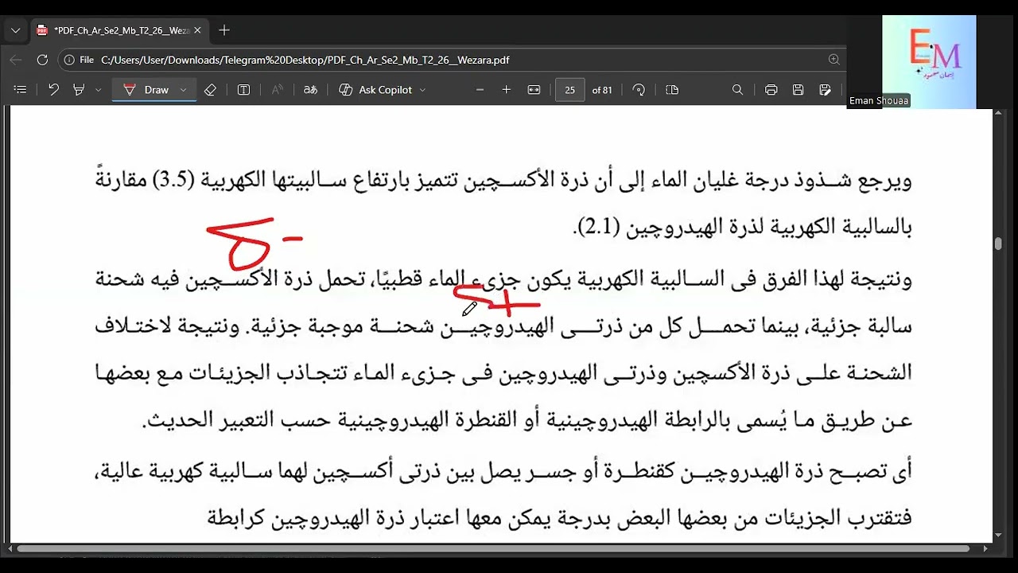Click the browser zoom magnifier in address bar
1018x573 pixels.
pos(833,60)
